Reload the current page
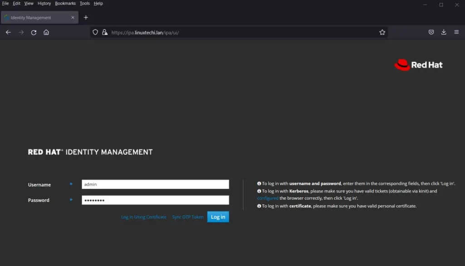 [34, 32]
